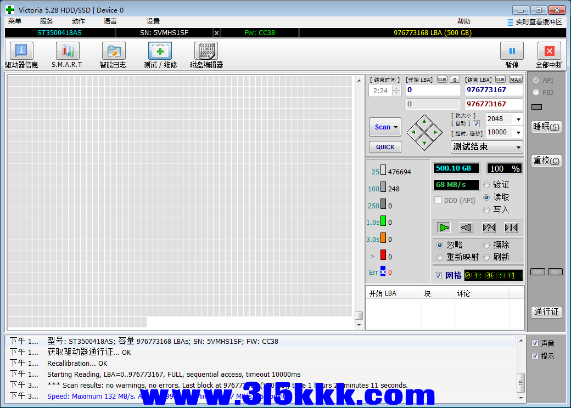Open the 智能日志 smart log icon

pyautogui.click(x=113, y=52)
